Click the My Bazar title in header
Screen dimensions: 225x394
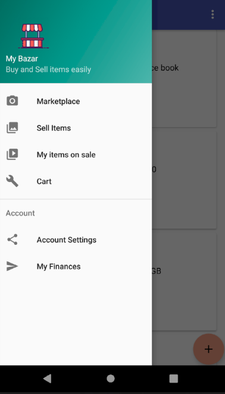tap(22, 59)
